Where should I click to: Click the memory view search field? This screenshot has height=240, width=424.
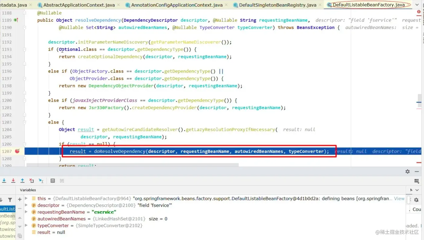(x=409, y=200)
